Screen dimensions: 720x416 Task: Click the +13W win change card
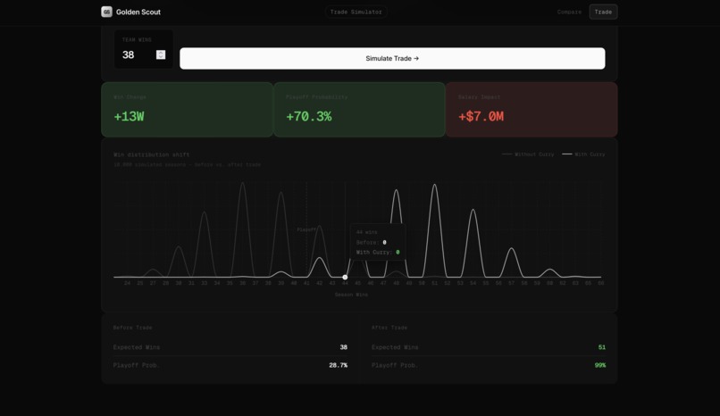coord(187,110)
